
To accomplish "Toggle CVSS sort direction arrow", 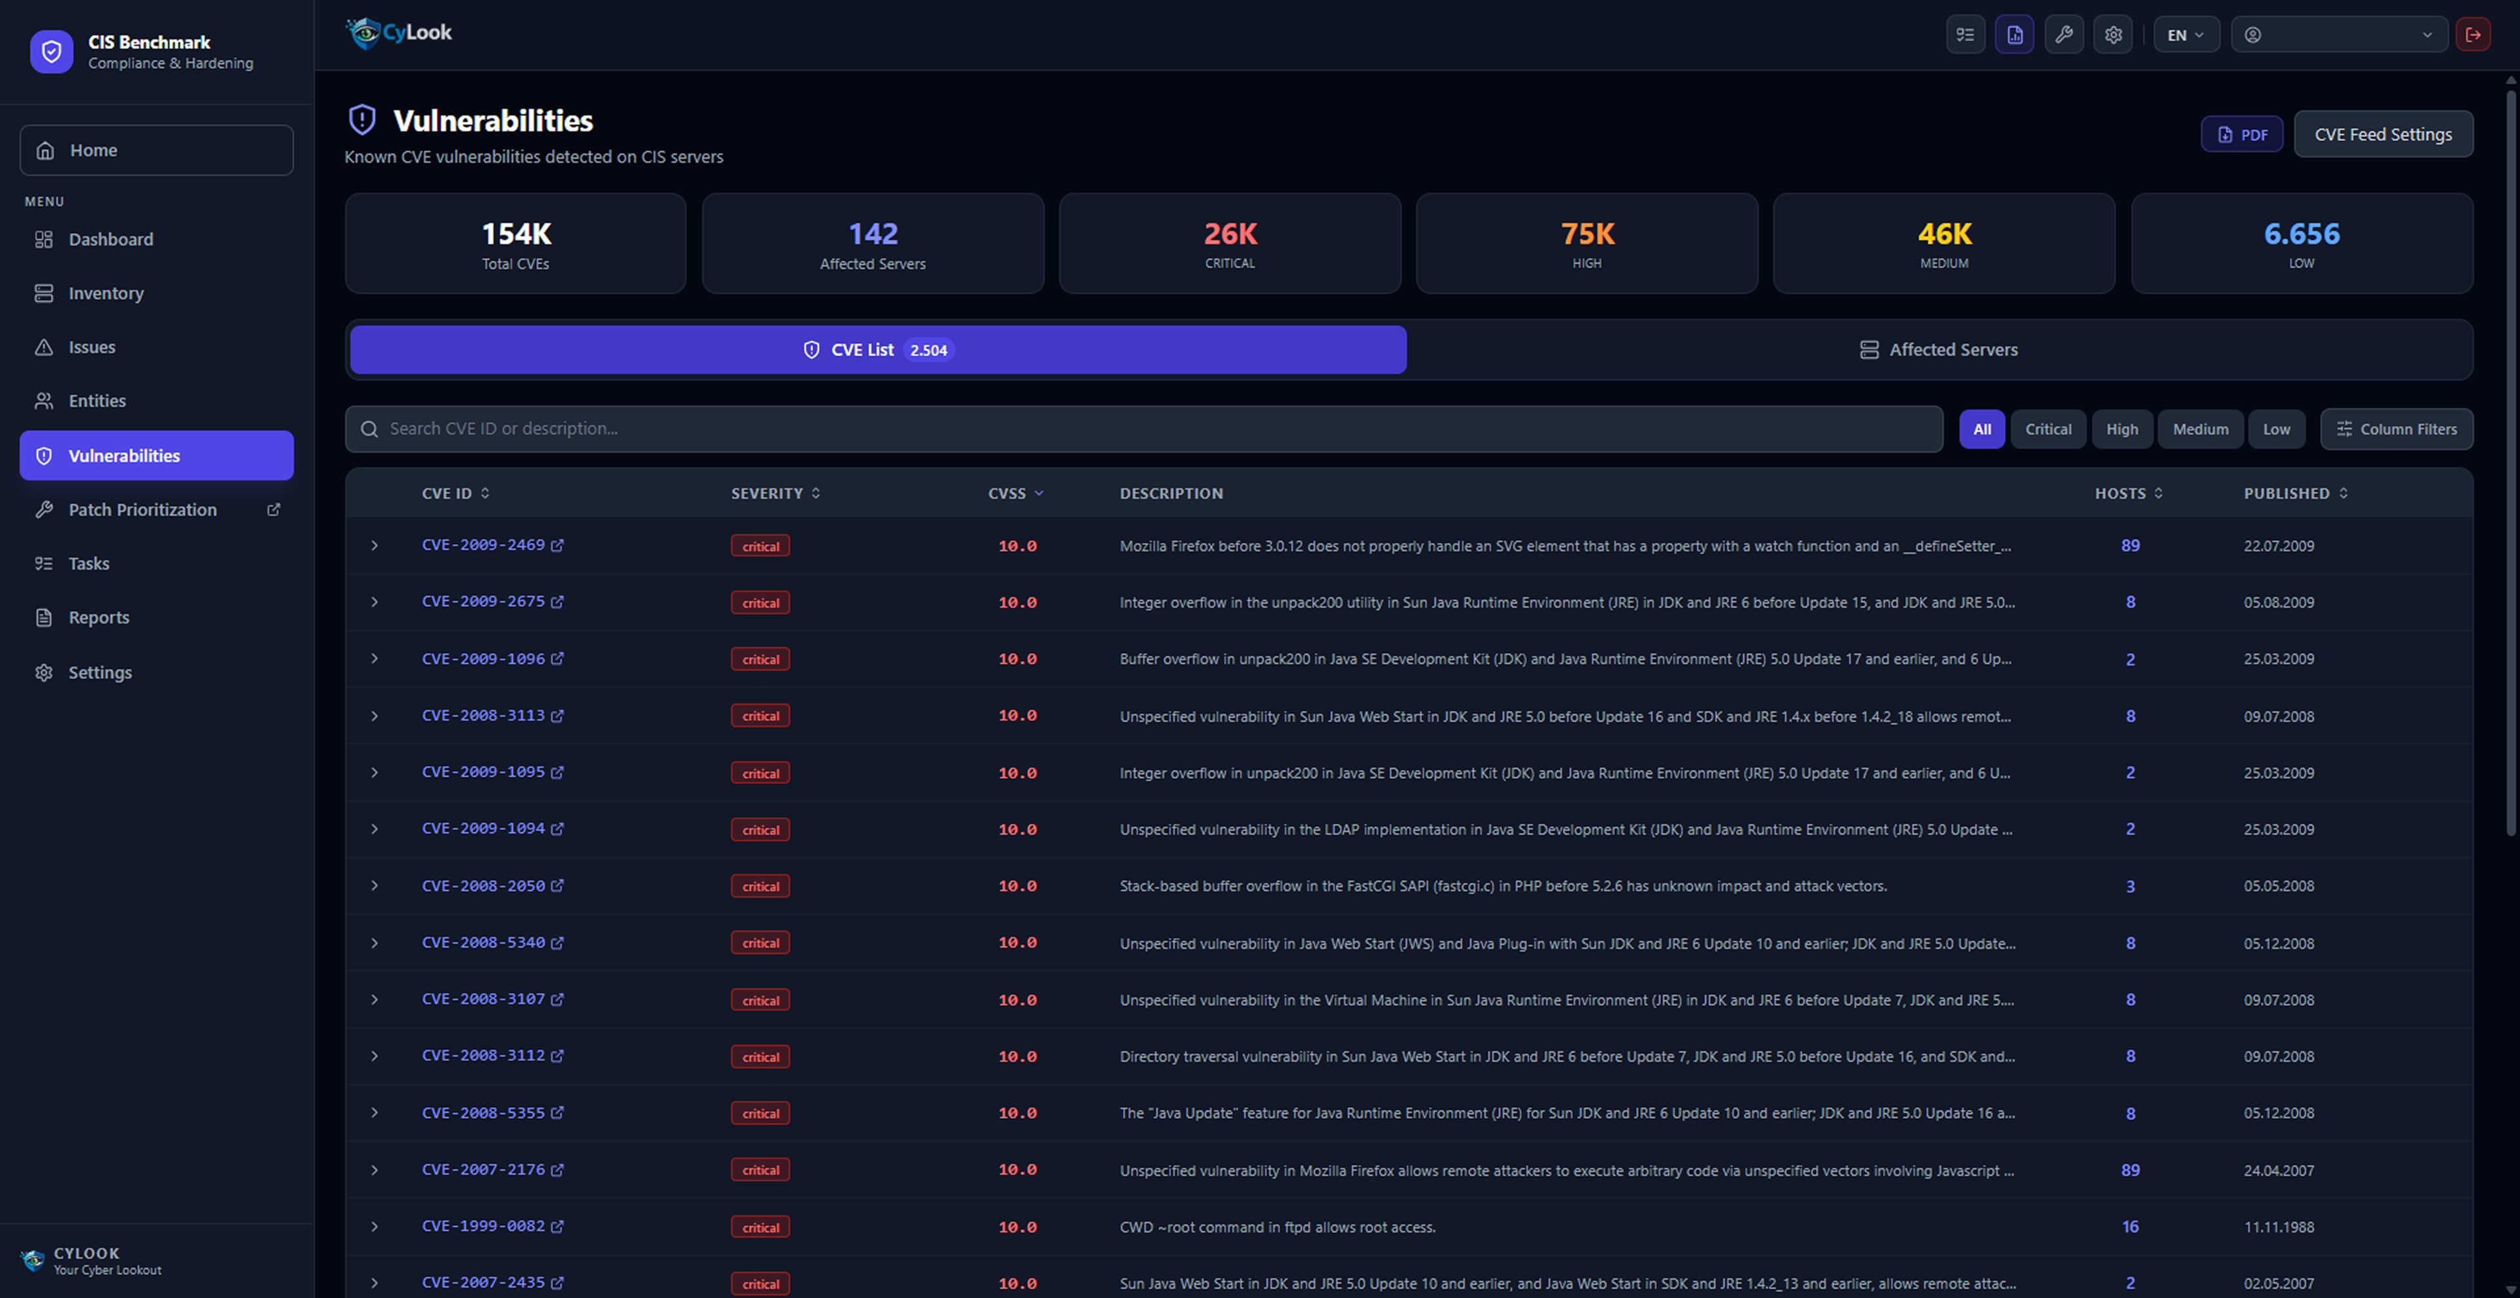I will (1039, 493).
